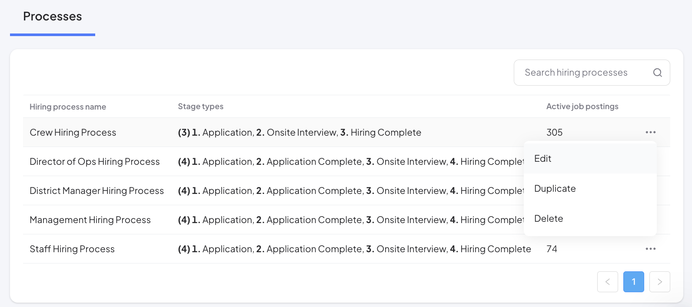Viewport: 692px width, 307px height.
Task: Open the three-dot menu for Crew Hiring Process
Action: 651,132
